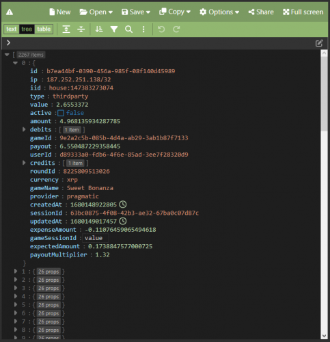The width and height of the screenshot is (330, 342).
Task: Expand item 3 object
Action: (16, 288)
